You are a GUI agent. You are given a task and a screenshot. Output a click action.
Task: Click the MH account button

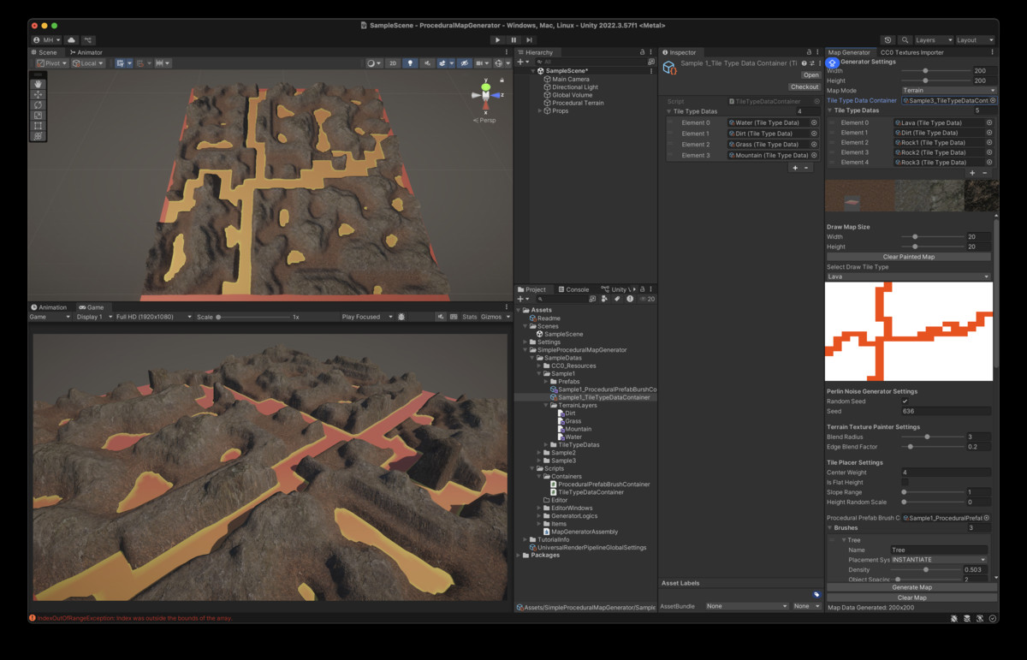pos(46,40)
